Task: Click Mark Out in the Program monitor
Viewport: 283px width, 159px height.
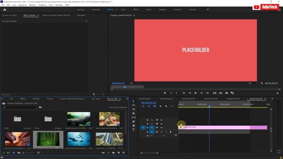Action: point(176,93)
